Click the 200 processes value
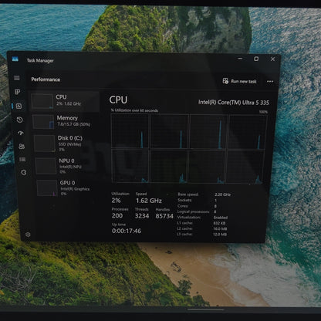Viewport: 321px width, 321px height. 117,215
